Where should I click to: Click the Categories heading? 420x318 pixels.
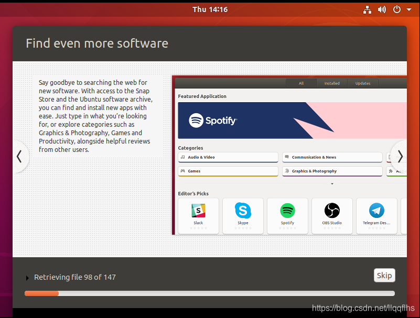190,148
